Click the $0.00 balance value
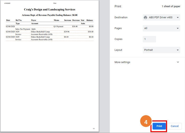 (x=91, y=26)
